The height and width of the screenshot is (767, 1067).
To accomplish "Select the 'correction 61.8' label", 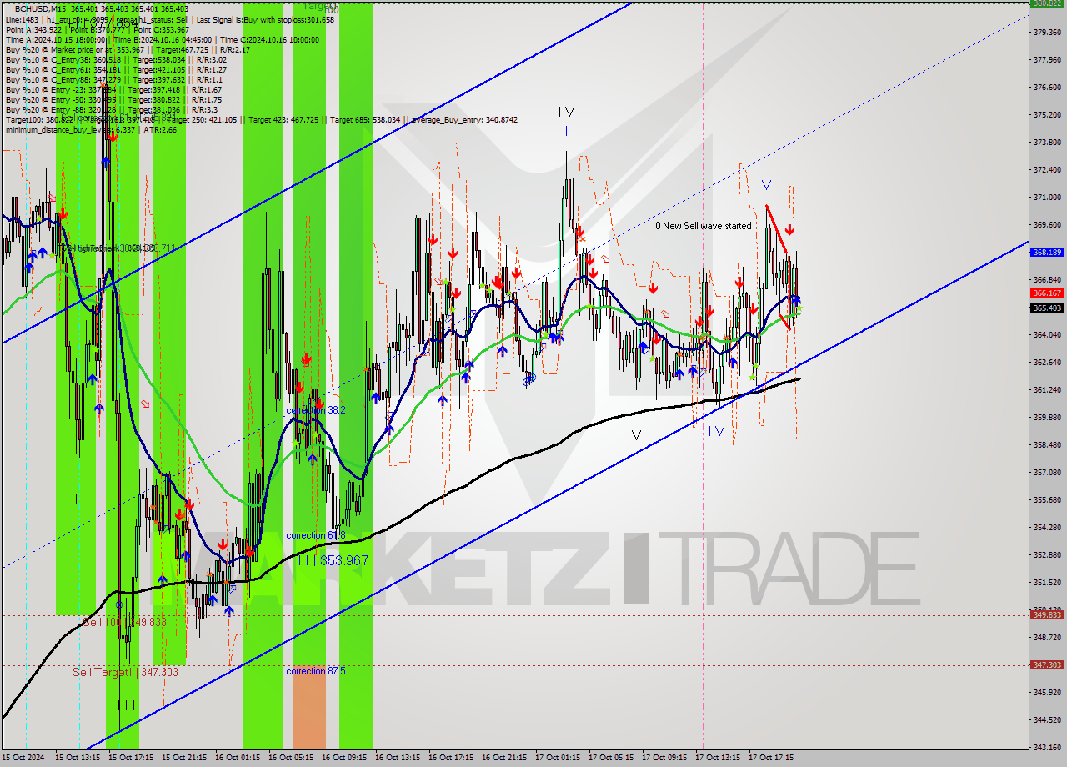I will click(x=315, y=535).
